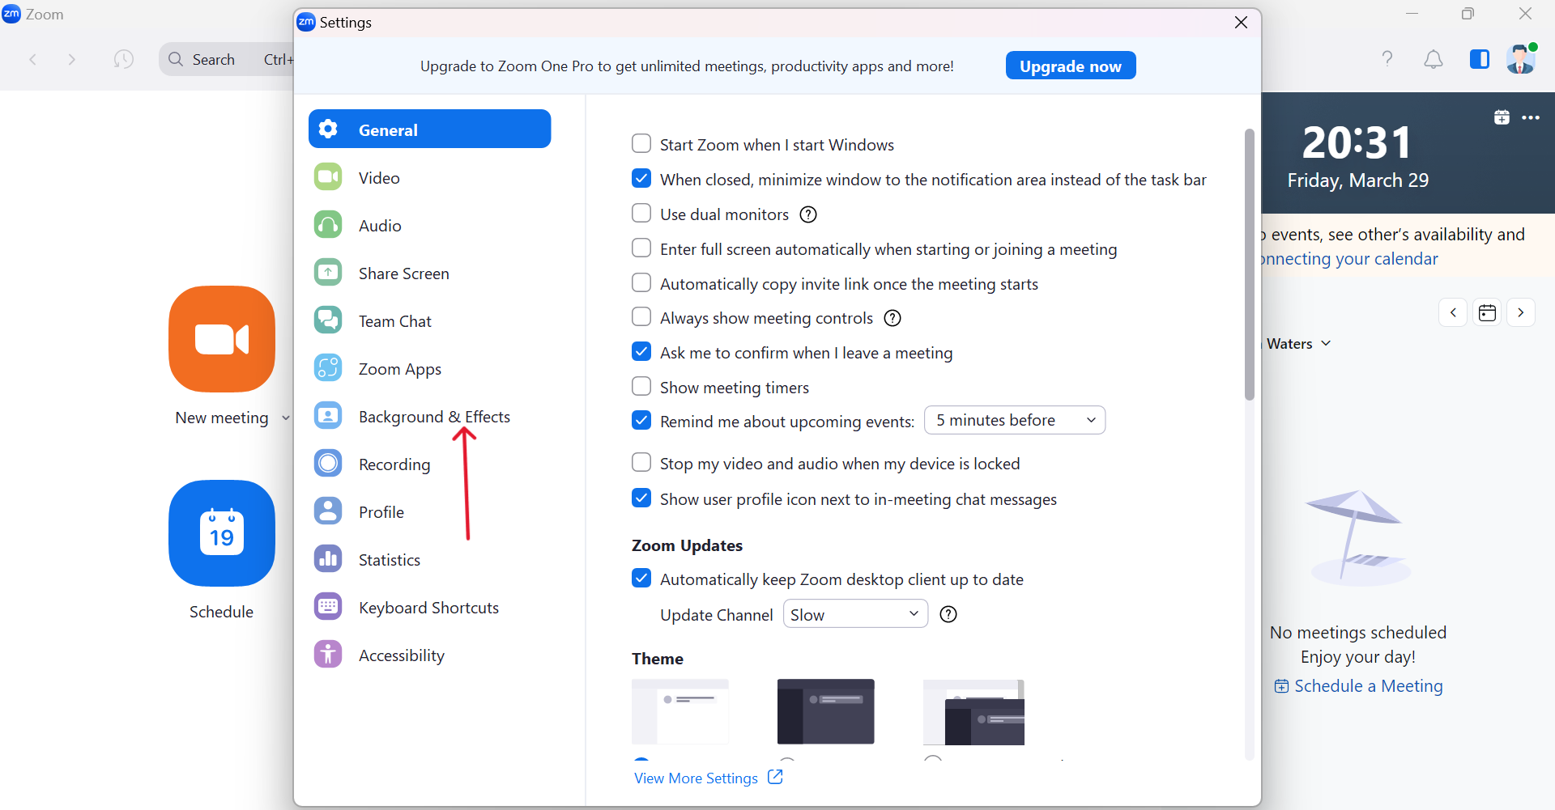Enable Automatically copy invite link checkbox
The image size is (1555, 810).
[x=641, y=283]
